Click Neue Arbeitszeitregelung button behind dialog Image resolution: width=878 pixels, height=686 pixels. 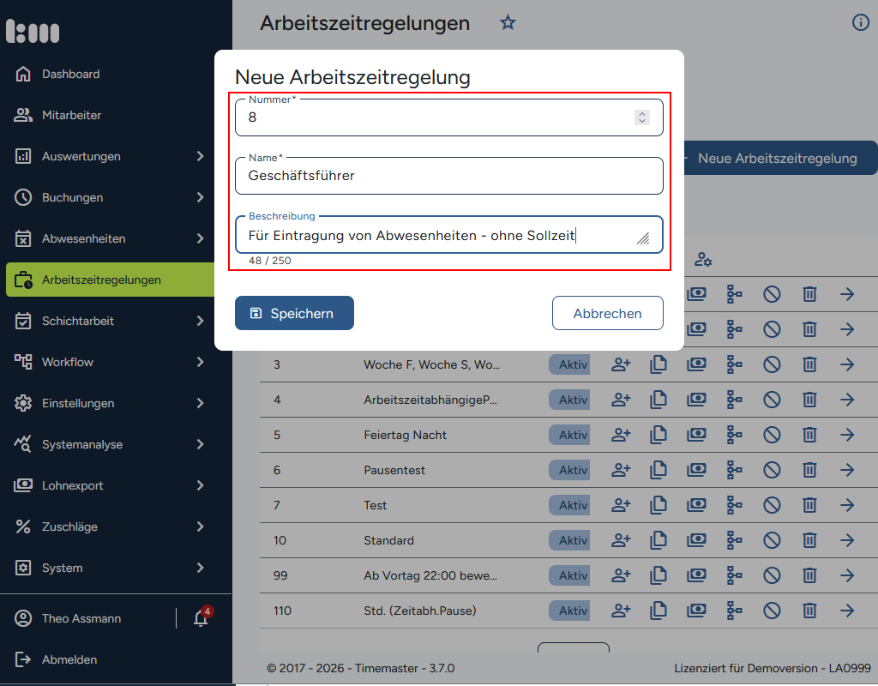point(780,158)
